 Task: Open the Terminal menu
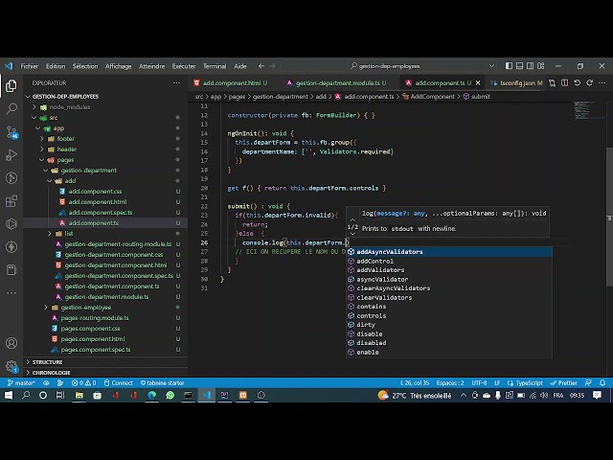click(215, 66)
